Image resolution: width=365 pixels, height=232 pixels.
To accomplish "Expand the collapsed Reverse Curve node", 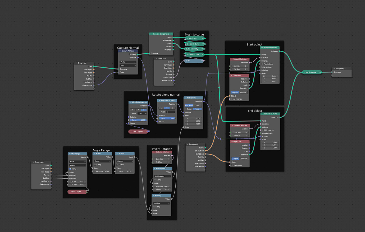I will pos(187,55).
